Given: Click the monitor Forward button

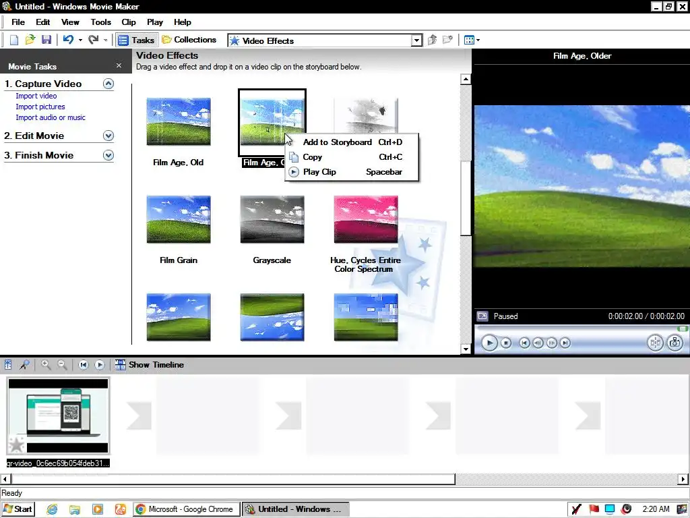Looking at the screenshot, I should tap(565, 343).
